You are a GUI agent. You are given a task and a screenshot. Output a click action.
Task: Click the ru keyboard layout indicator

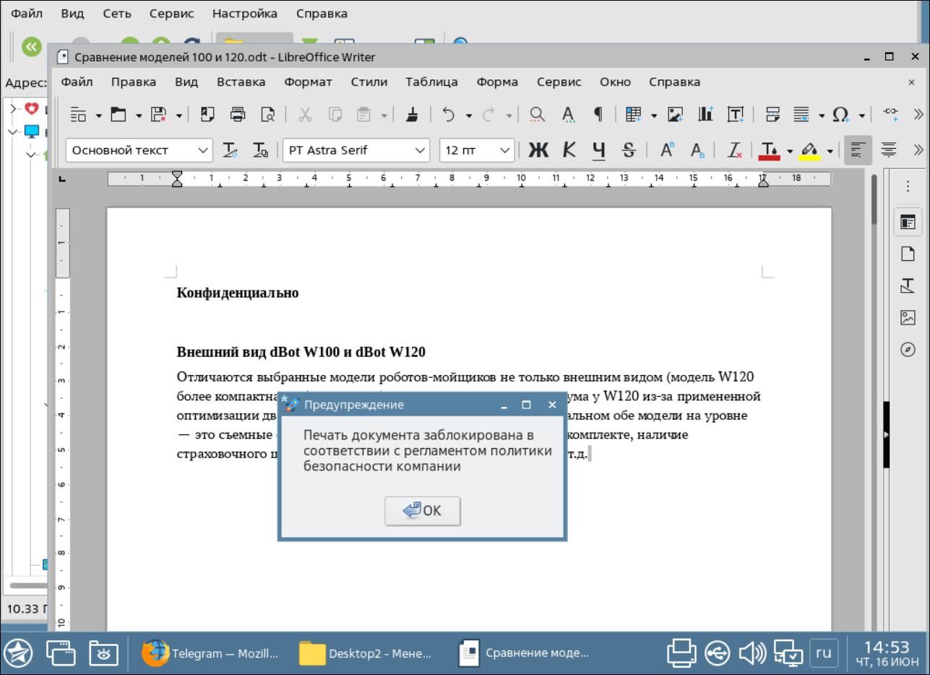[x=824, y=653]
